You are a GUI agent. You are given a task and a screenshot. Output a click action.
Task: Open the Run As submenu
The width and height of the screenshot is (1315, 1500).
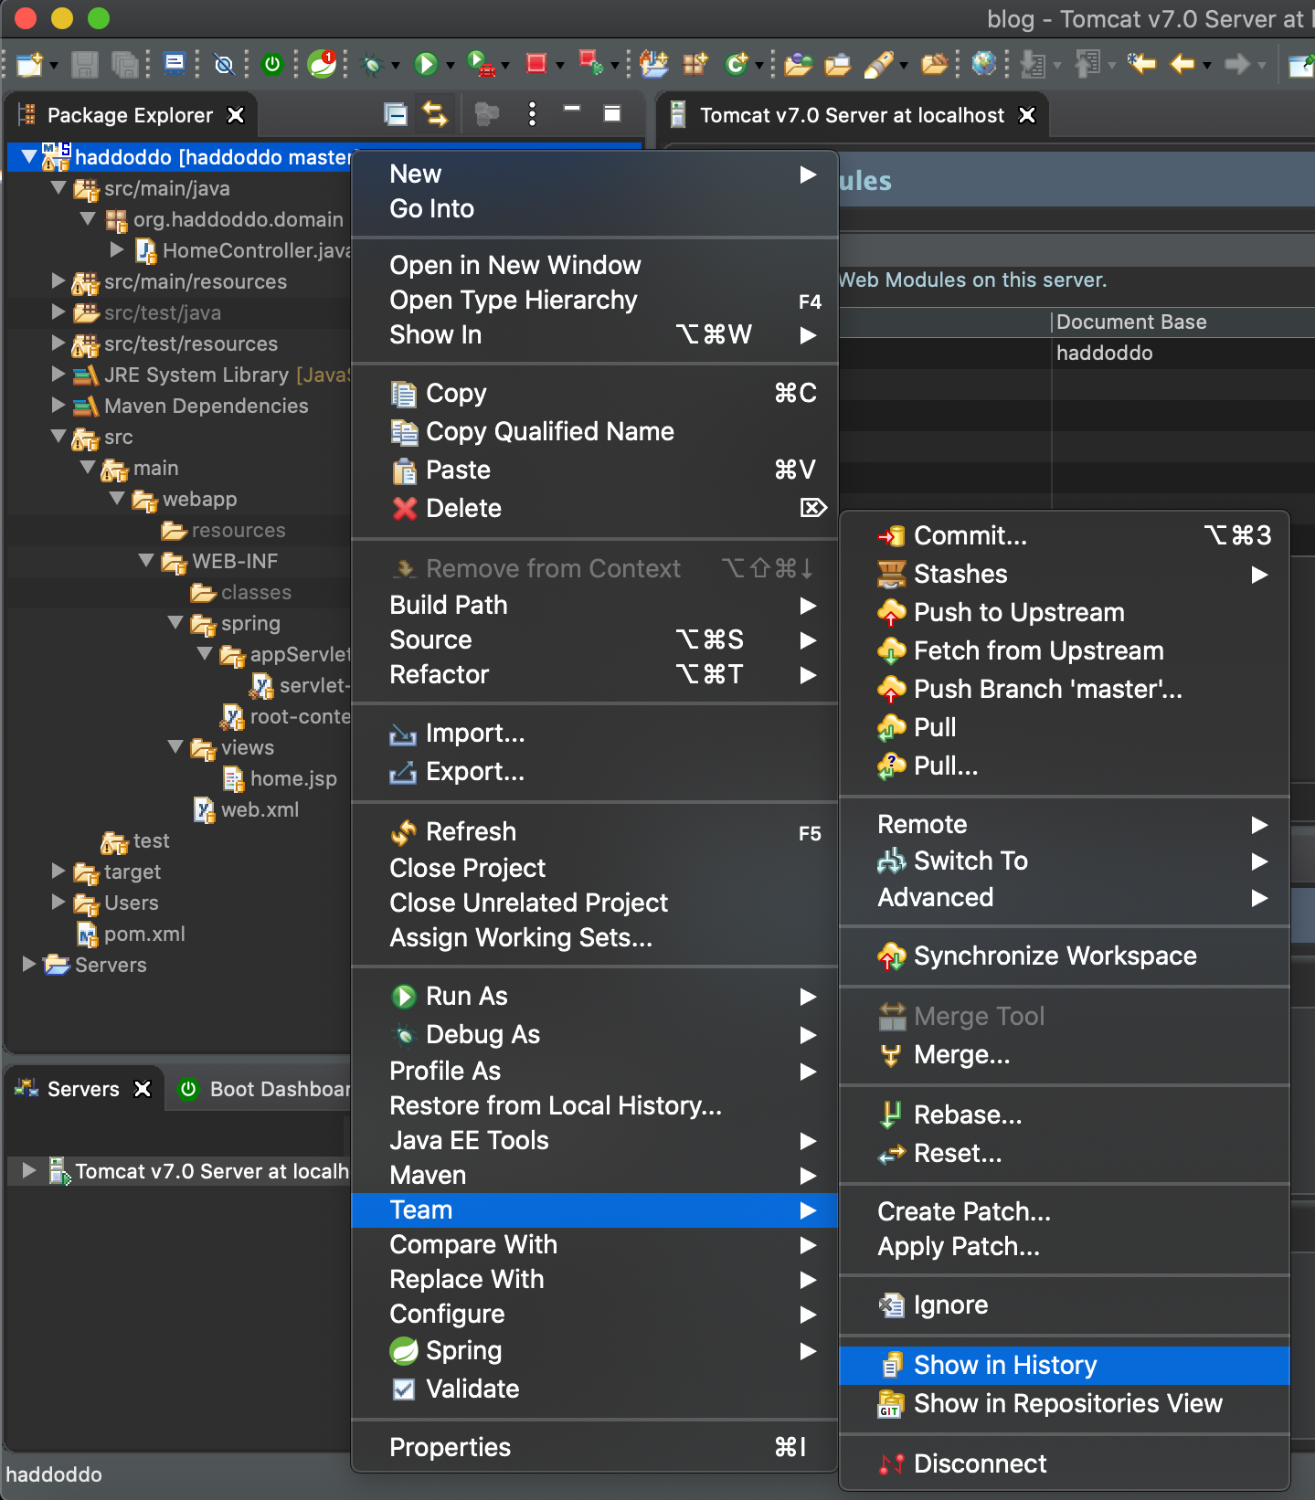coord(594,996)
